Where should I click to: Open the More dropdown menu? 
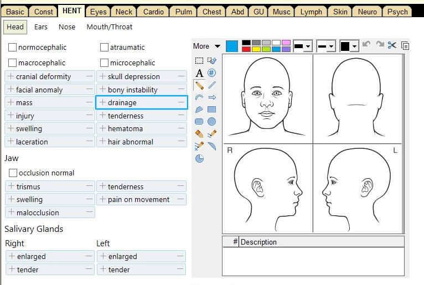coord(206,46)
